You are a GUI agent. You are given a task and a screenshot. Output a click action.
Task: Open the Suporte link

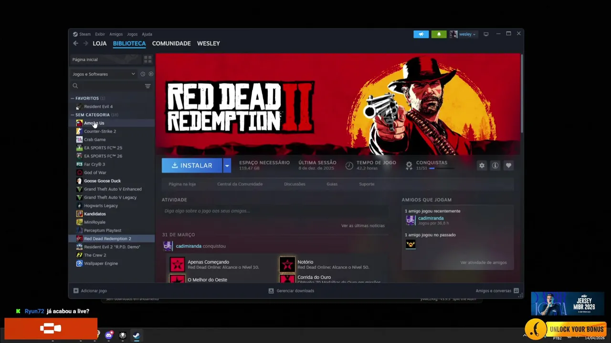tap(367, 184)
